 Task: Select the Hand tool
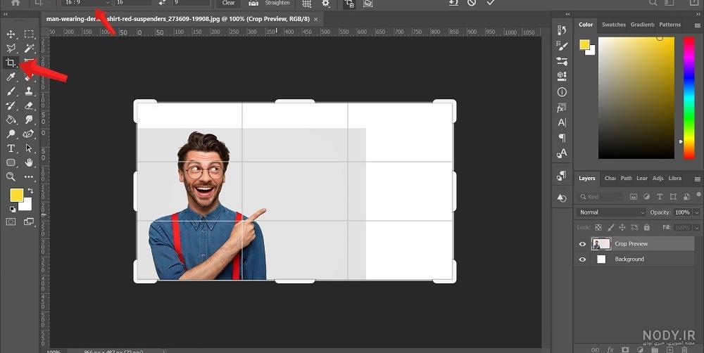[x=29, y=162]
